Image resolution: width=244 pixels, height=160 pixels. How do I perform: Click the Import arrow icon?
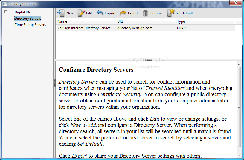(100, 13)
